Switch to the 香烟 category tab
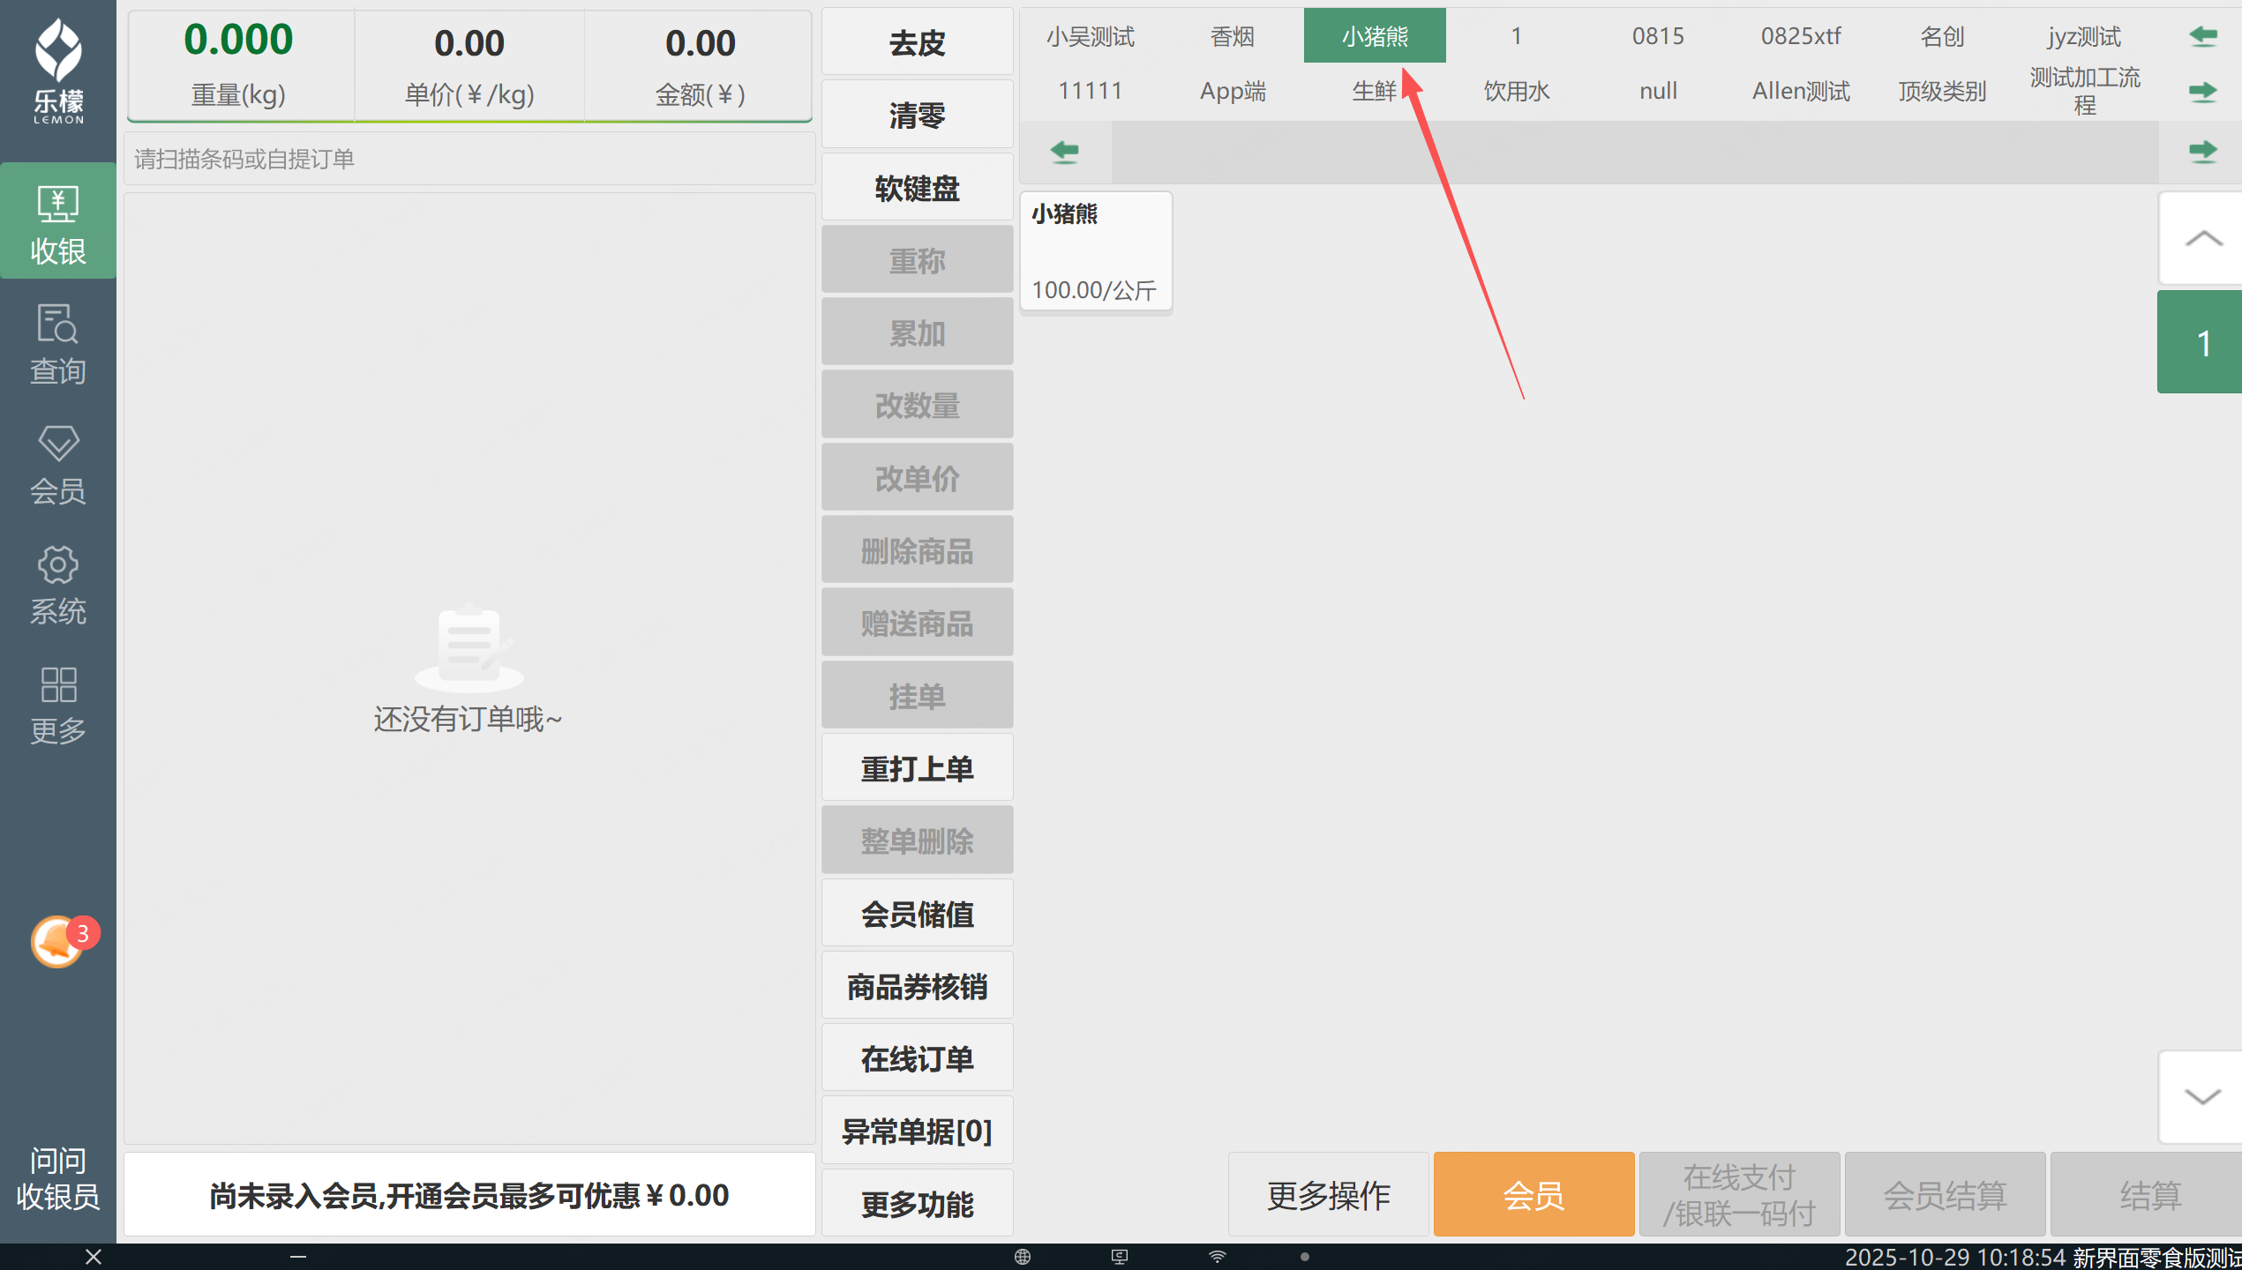The image size is (2242, 1270). (1233, 36)
